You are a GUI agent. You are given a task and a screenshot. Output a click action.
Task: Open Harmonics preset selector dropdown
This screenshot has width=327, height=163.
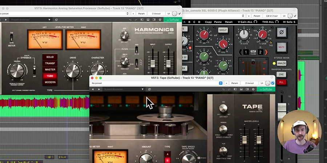coord(128,14)
